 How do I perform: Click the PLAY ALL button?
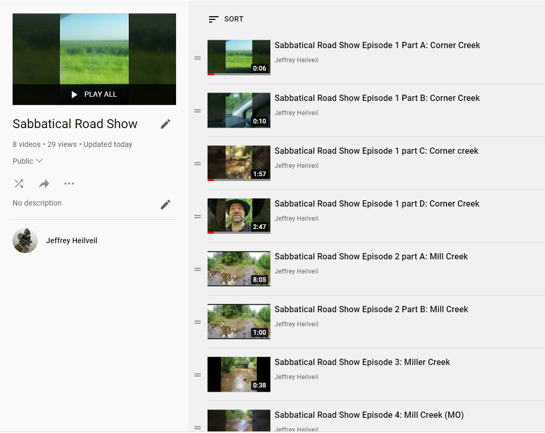[94, 94]
